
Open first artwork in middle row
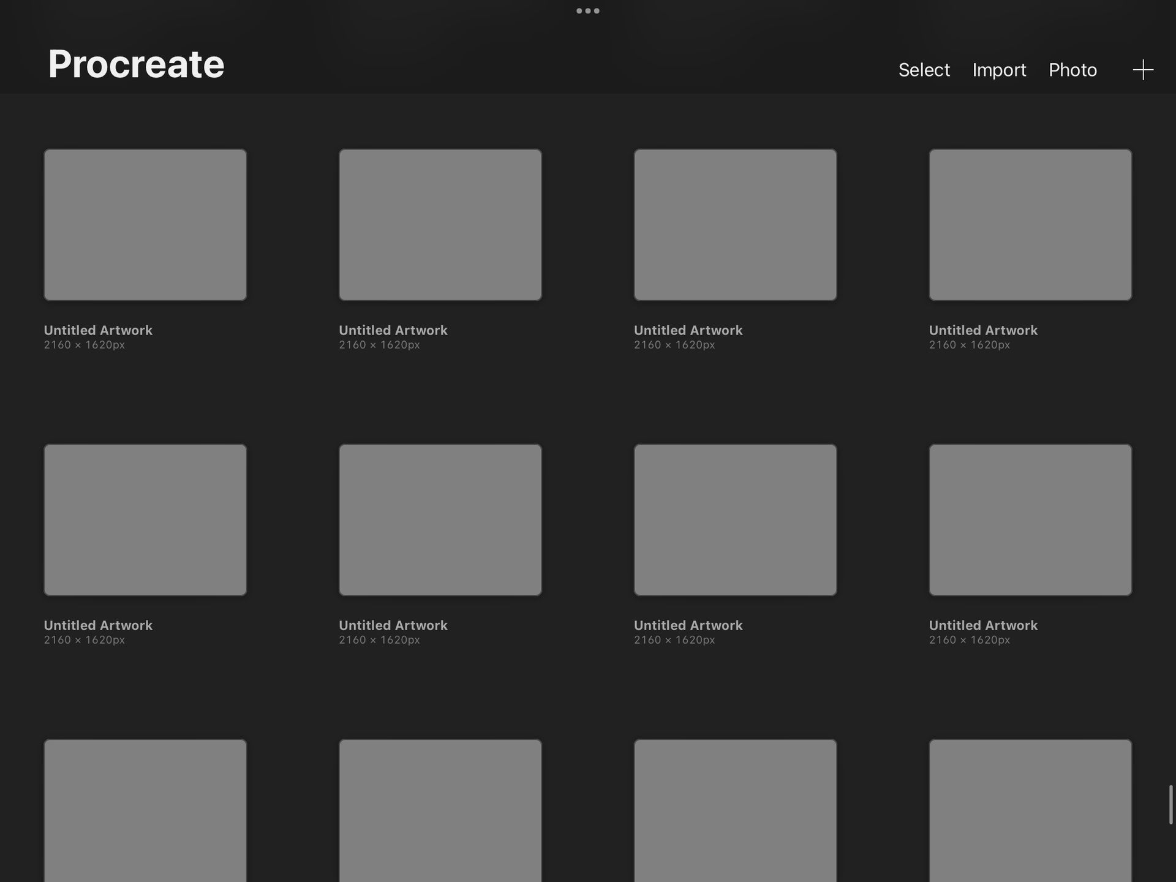145,519
